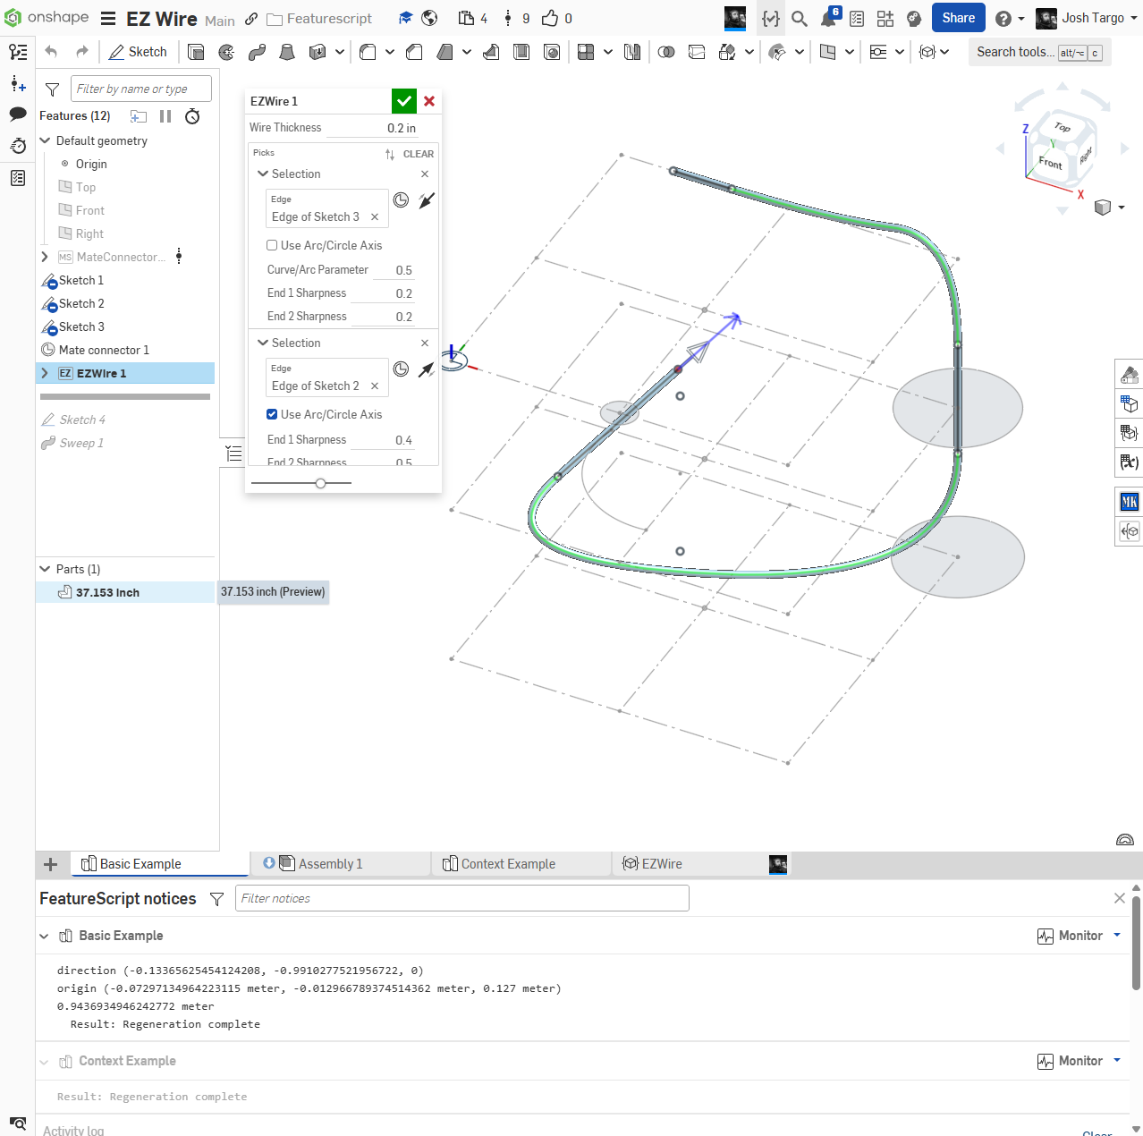Viewport: 1143px width, 1136px height.
Task: Select the Mirror tool
Action: coord(632,52)
